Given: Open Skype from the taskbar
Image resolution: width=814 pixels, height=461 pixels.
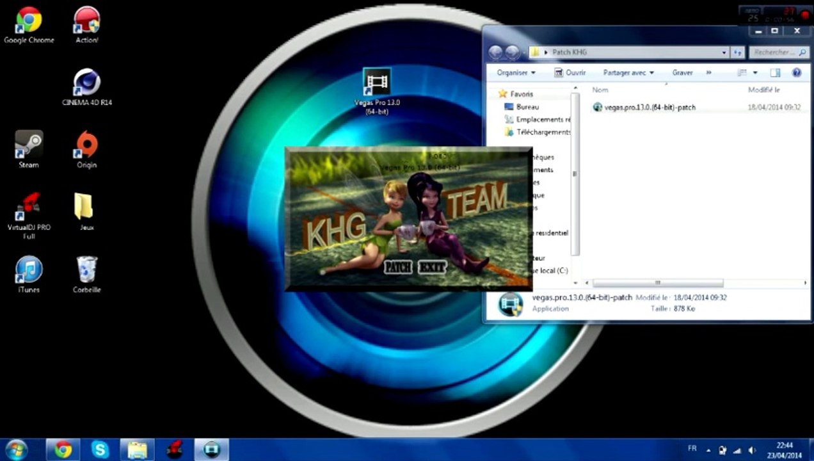Looking at the screenshot, I should 100,450.
